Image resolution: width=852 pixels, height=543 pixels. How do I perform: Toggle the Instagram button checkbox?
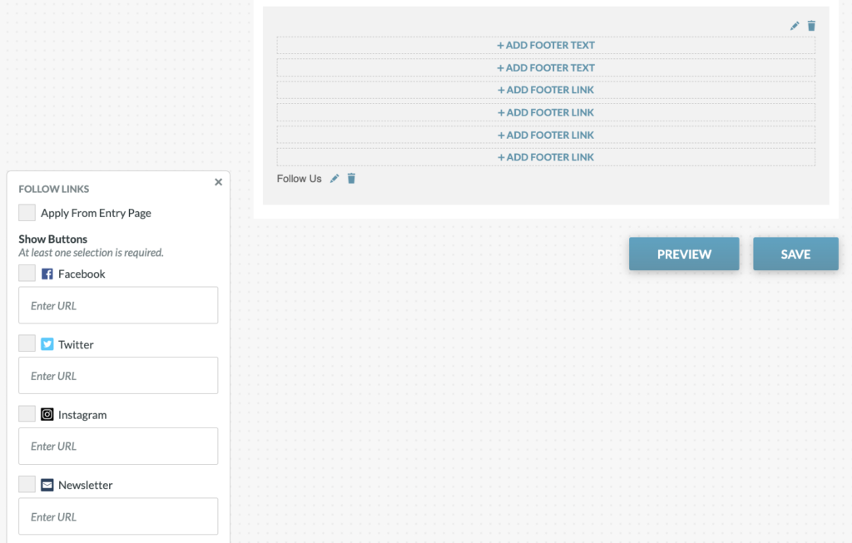[27, 414]
